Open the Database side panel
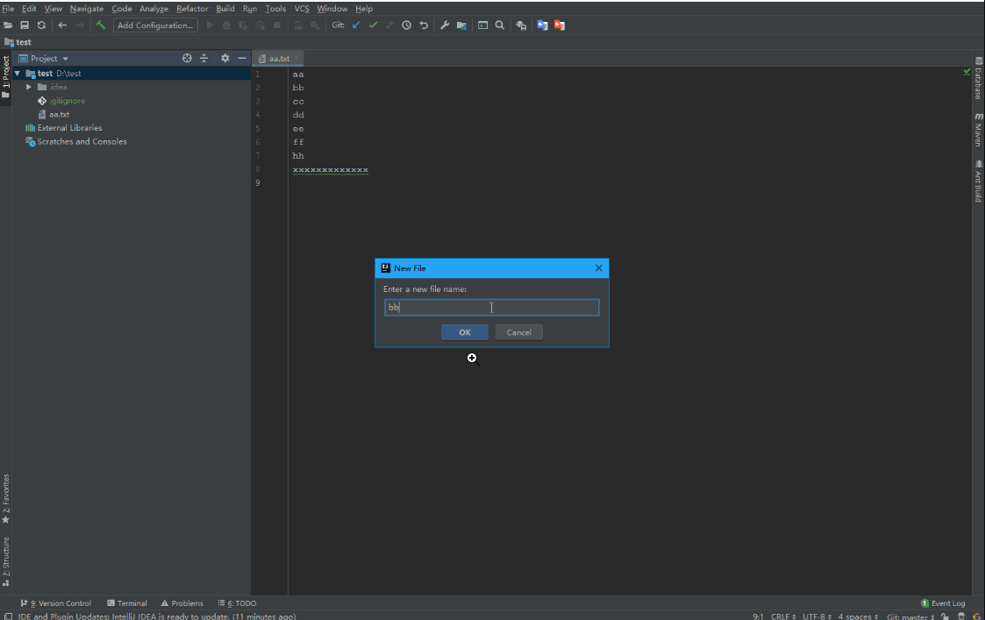 tap(978, 78)
